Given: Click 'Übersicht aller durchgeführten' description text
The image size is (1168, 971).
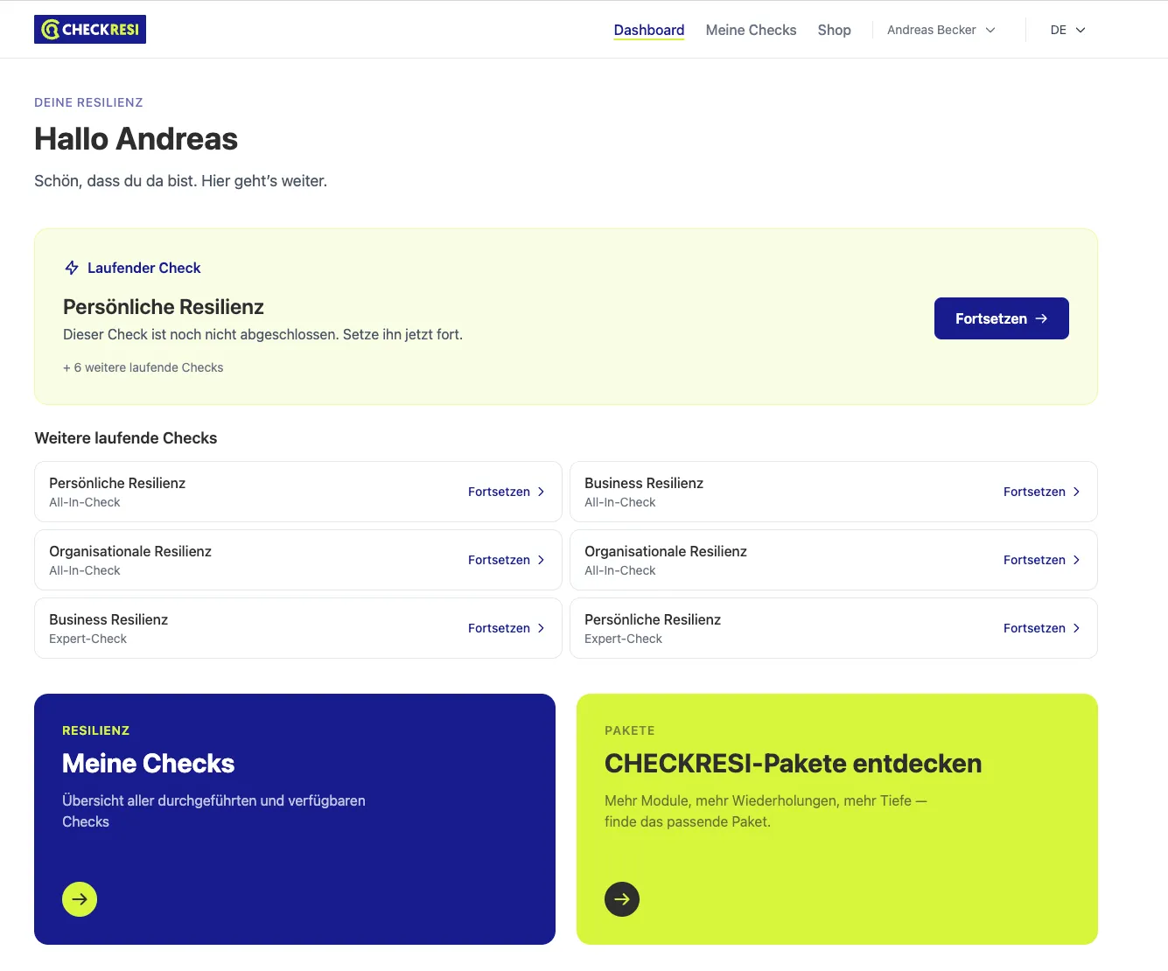Looking at the screenshot, I should tap(213, 811).
